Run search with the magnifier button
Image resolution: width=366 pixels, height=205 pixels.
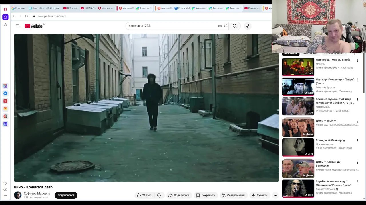pyautogui.click(x=235, y=26)
